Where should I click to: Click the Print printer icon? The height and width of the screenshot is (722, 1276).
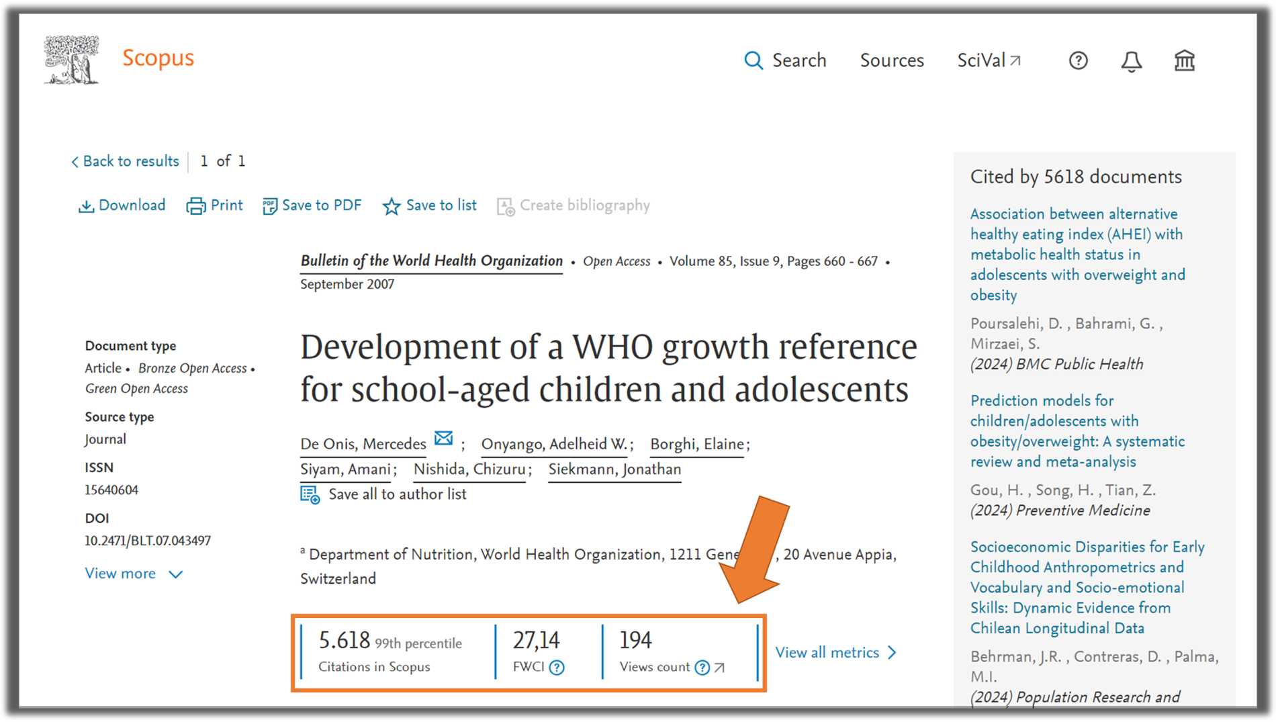(x=195, y=206)
